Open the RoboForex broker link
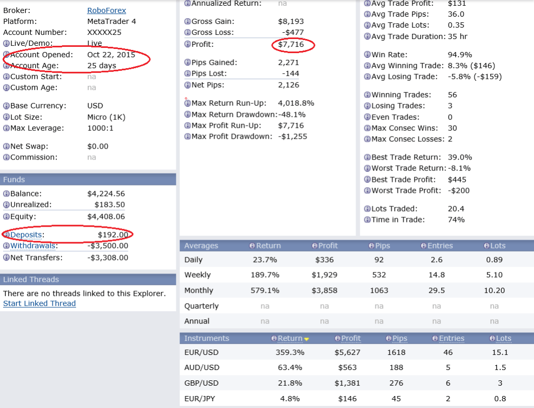The width and height of the screenshot is (534, 408). click(106, 10)
